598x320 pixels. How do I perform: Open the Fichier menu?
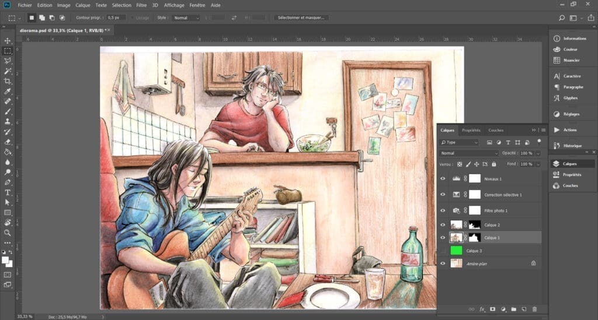pos(25,5)
